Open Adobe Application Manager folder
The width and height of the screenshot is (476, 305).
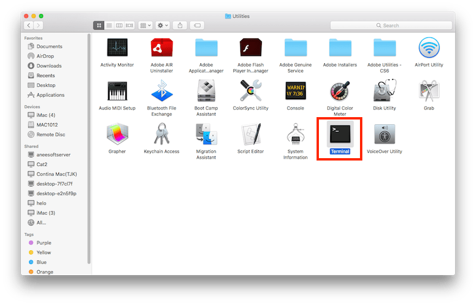206,48
